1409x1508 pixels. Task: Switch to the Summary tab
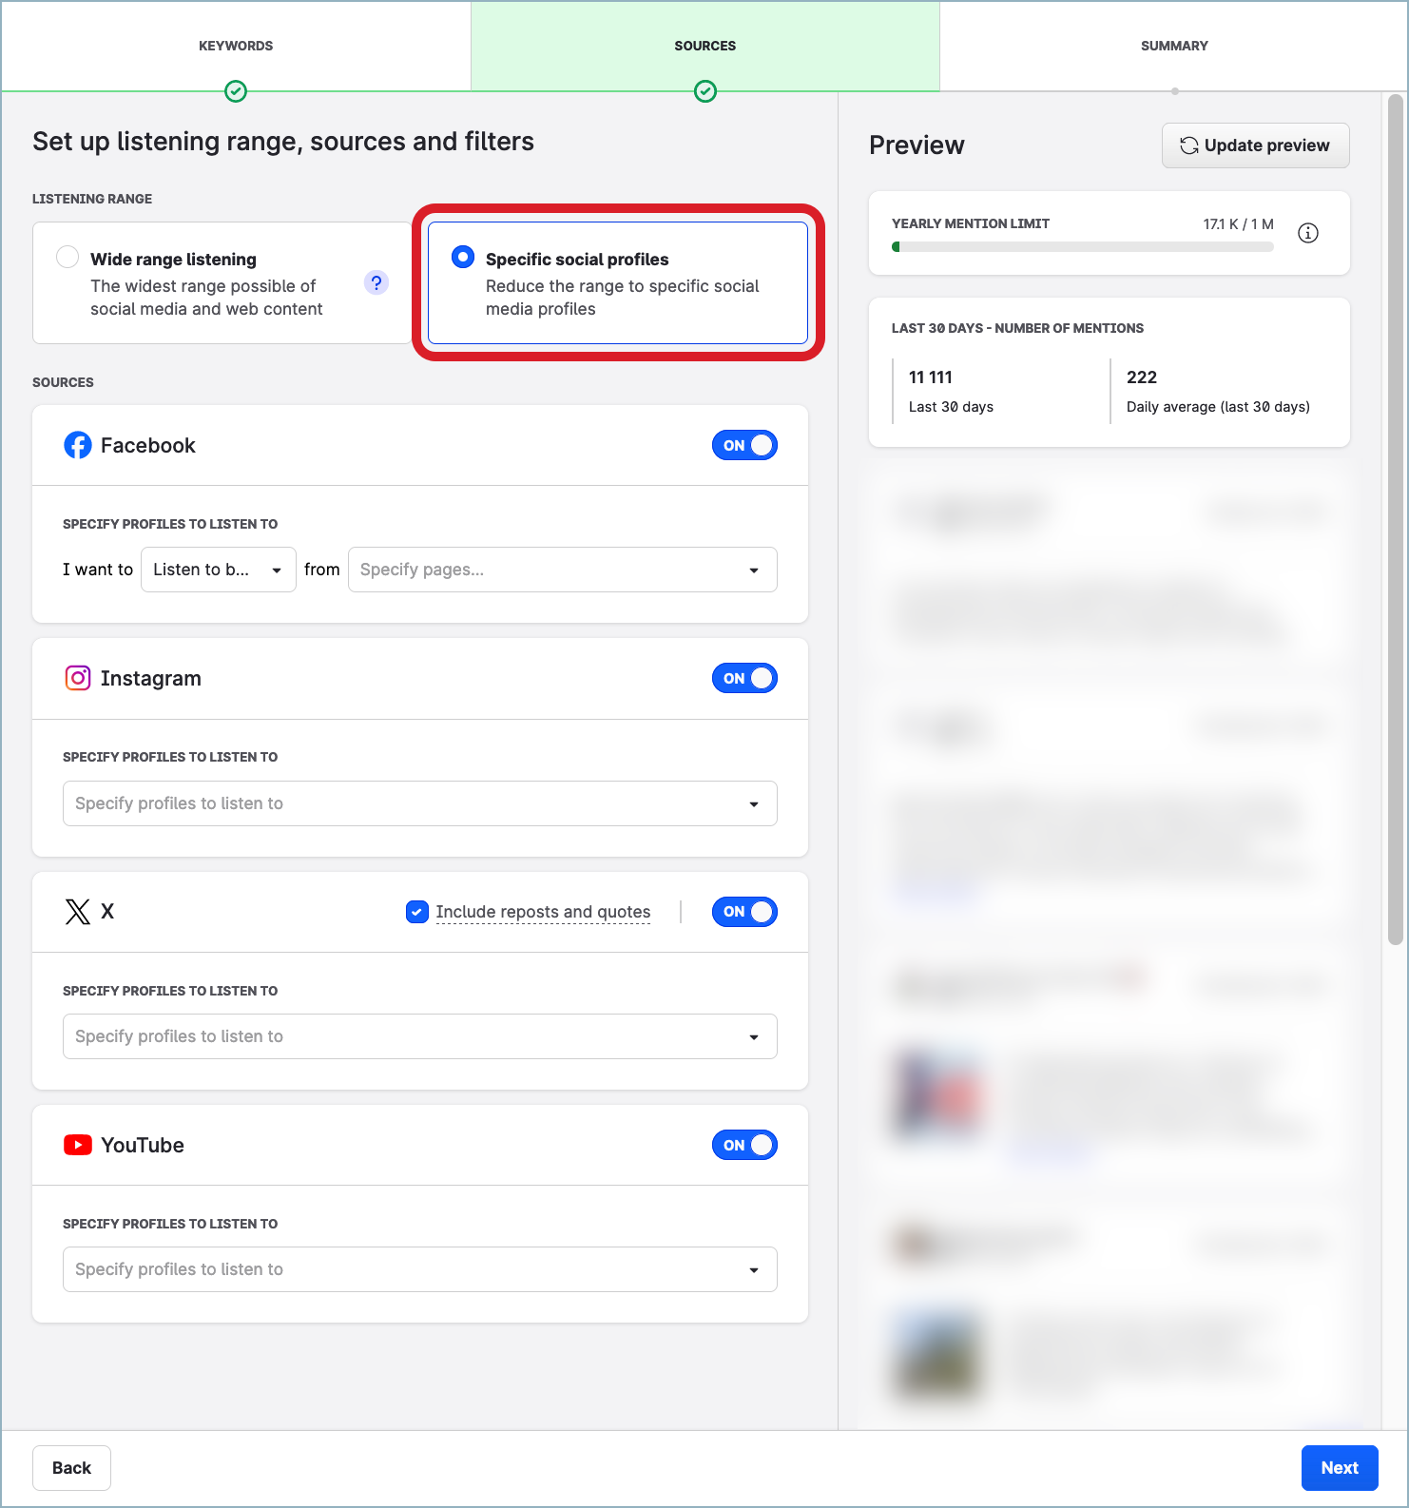(x=1174, y=46)
